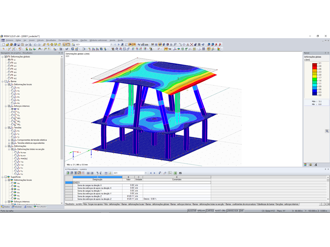The width and height of the screenshot is (330, 247).
Task: Switch to Vistas navigator tab
Action: pyautogui.click(x=28, y=207)
